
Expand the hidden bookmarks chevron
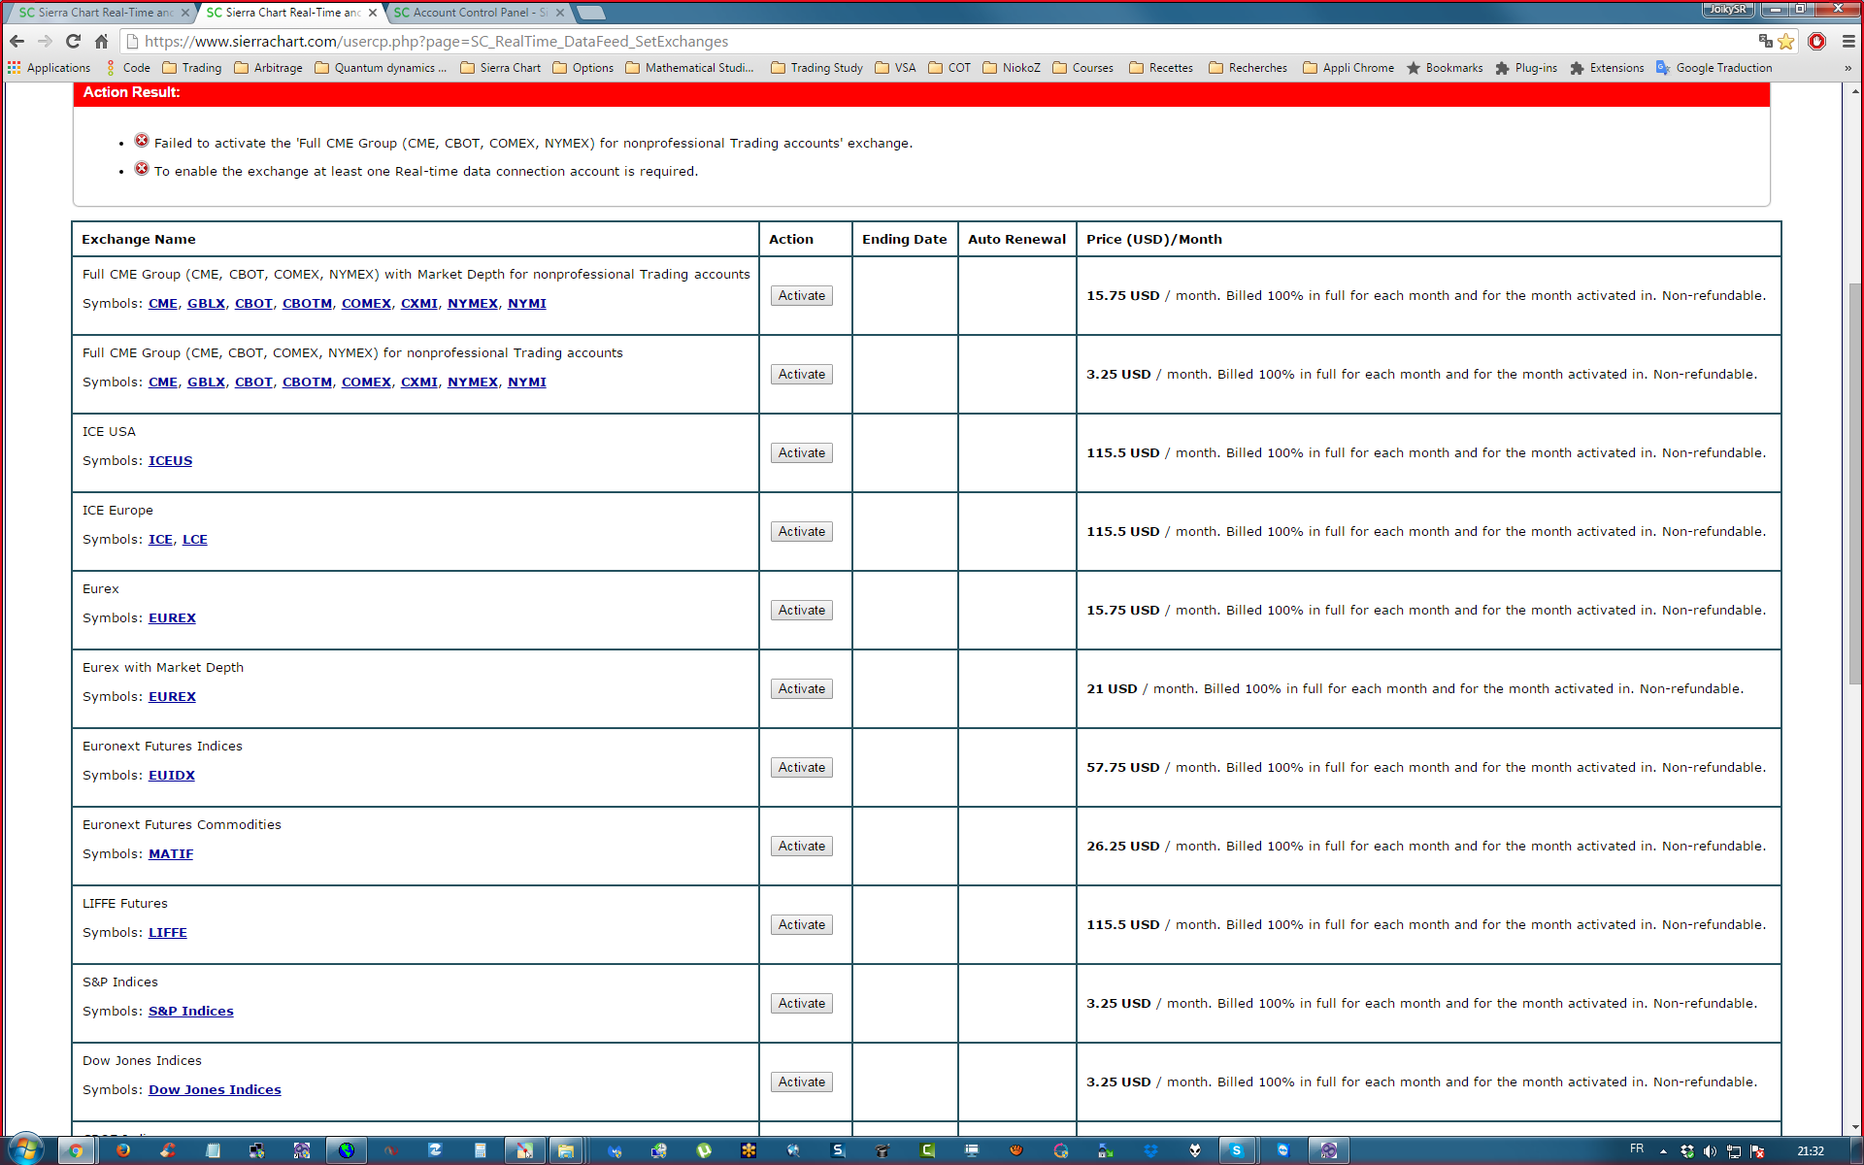click(1847, 68)
